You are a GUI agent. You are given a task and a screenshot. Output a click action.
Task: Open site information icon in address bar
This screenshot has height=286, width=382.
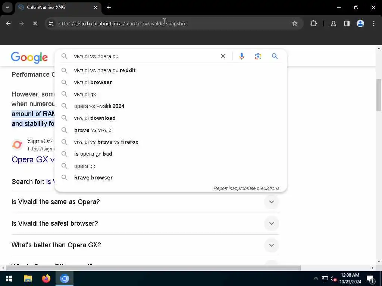pyautogui.click(x=51, y=23)
